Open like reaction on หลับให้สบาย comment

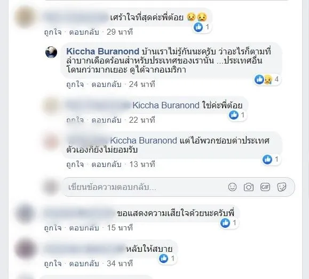(168, 258)
